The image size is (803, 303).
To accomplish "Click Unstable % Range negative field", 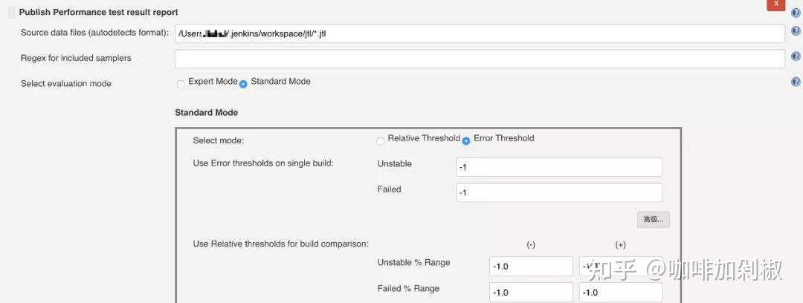I will point(531,267).
